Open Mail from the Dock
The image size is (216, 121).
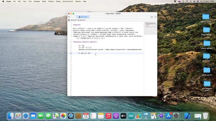click(x=33, y=116)
